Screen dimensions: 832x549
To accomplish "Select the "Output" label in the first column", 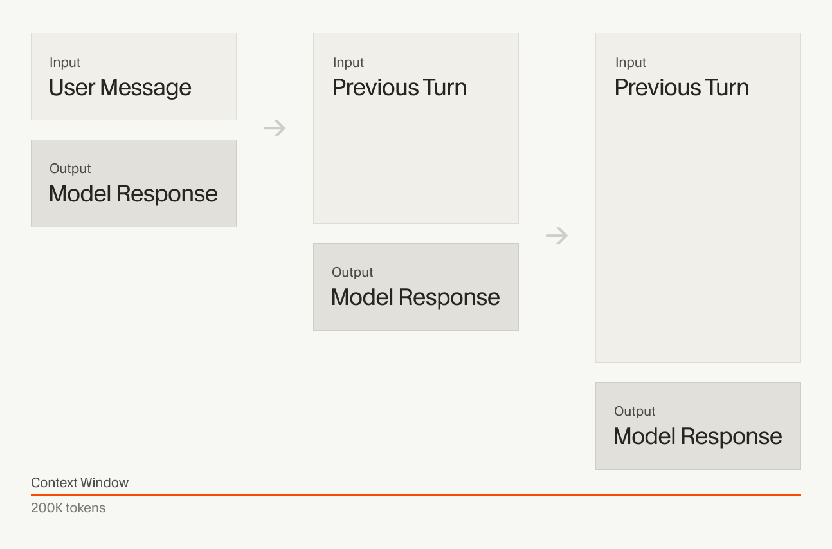I will (70, 169).
